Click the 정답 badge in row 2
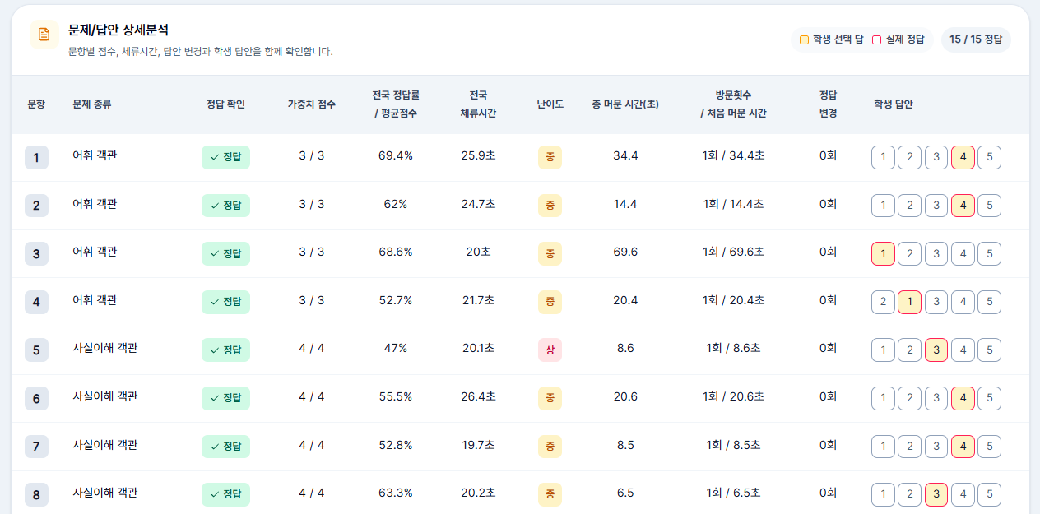 [x=225, y=206]
